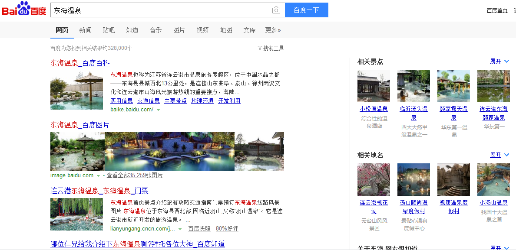Viewport: 516px width, 250px height.
Task: Open the 小松原温泉 link
Action: click(374, 109)
